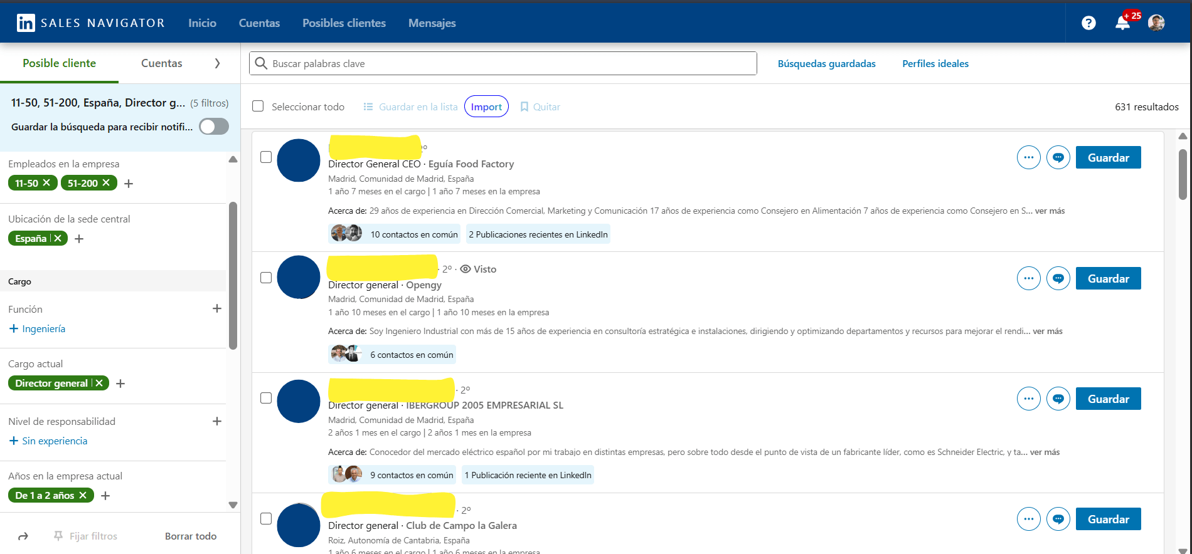Click the share search arrow icon
Screen dimensions: 1192x554
(x=23, y=536)
